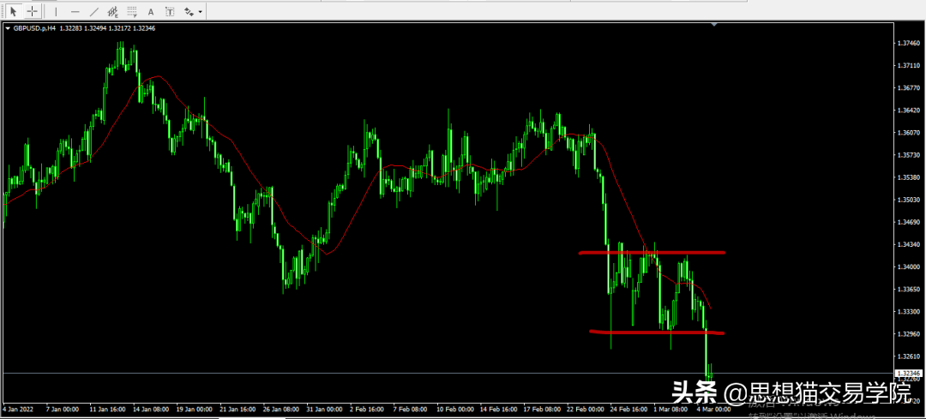This screenshot has width=926, height=419.
Task: Select the Equidistant channel tool
Action: point(113,11)
